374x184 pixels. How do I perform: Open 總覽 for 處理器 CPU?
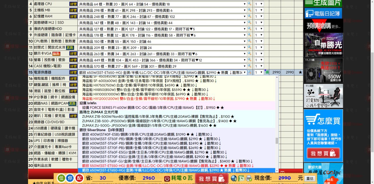point(73,4)
